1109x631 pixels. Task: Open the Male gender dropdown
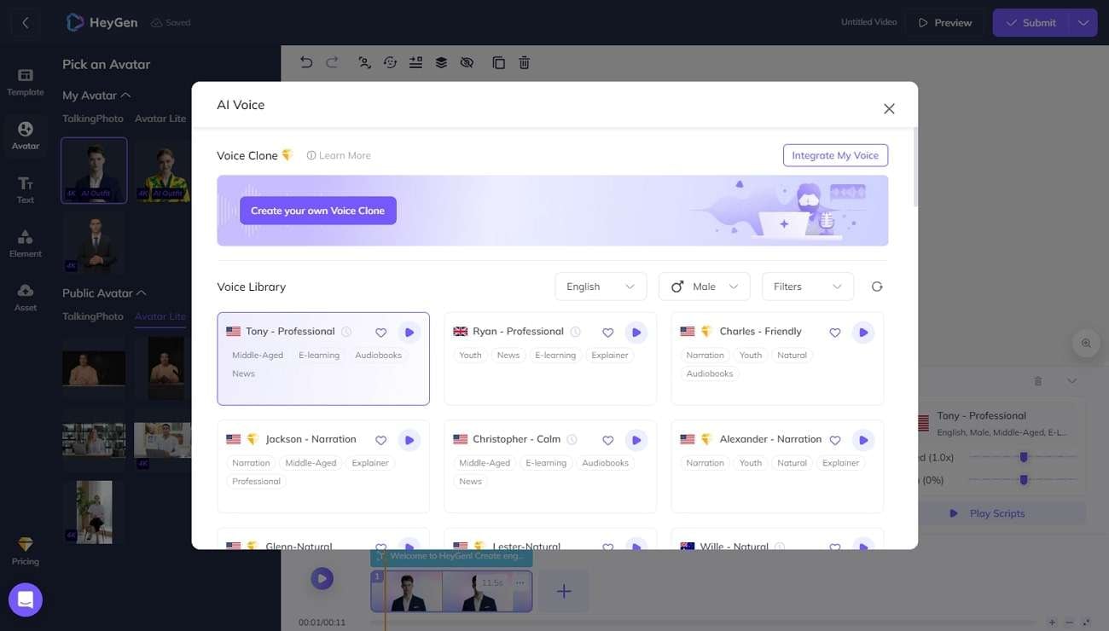(705, 287)
